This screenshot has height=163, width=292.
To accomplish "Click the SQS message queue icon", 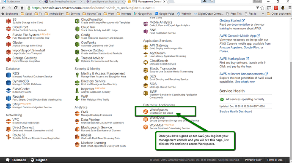I will point(146,86).
